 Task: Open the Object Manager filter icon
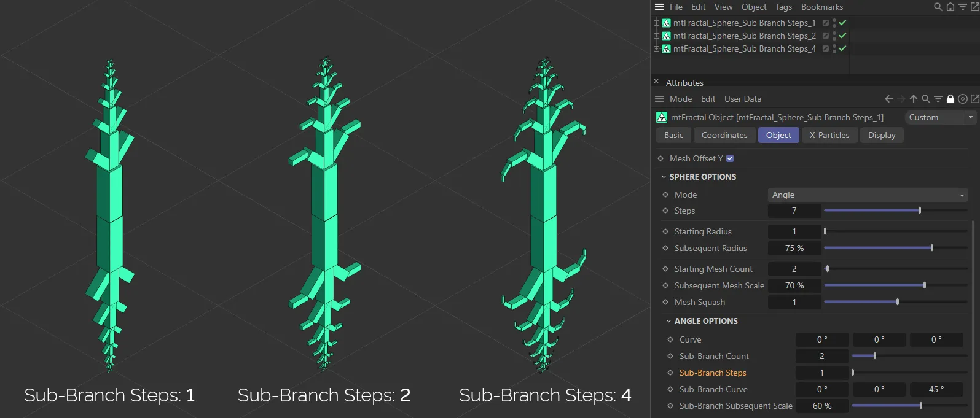point(963,7)
